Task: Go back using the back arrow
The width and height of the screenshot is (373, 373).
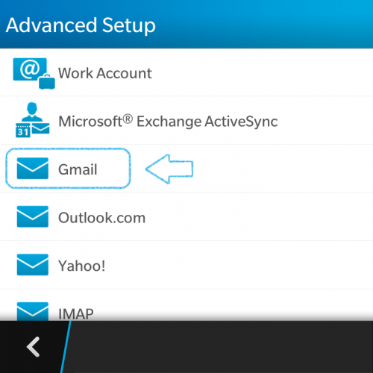Action: click(33, 347)
